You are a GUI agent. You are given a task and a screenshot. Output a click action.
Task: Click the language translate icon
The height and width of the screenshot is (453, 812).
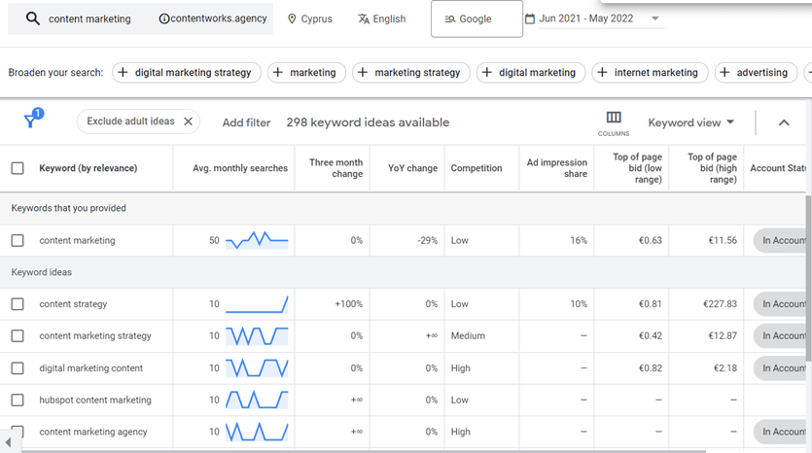click(x=364, y=18)
